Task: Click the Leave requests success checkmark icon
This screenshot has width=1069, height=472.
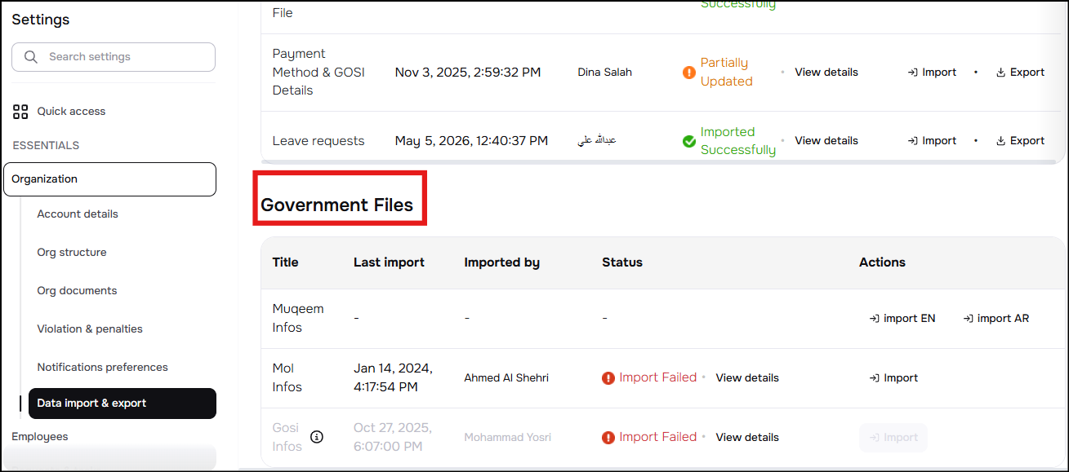Action: [x=689, y=141]
